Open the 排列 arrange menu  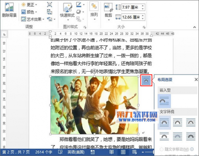[94, 11]
